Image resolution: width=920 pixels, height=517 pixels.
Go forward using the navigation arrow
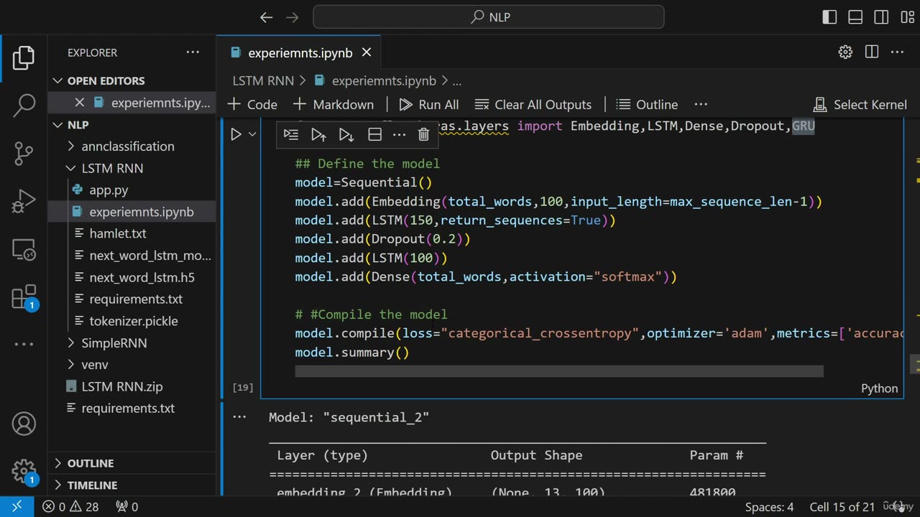pyautogui.click(x=292, y=17)
